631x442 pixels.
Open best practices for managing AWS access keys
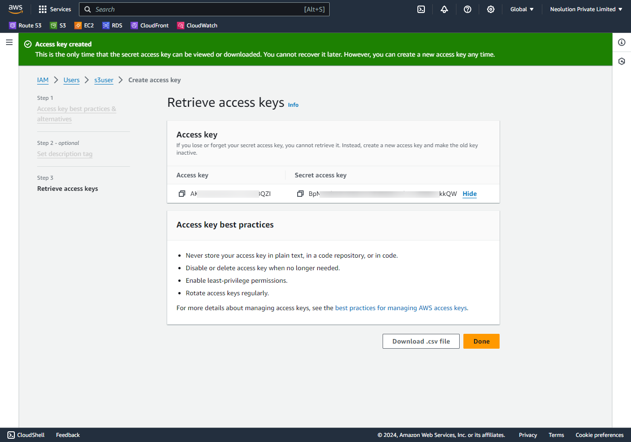[x=401, y=308]
